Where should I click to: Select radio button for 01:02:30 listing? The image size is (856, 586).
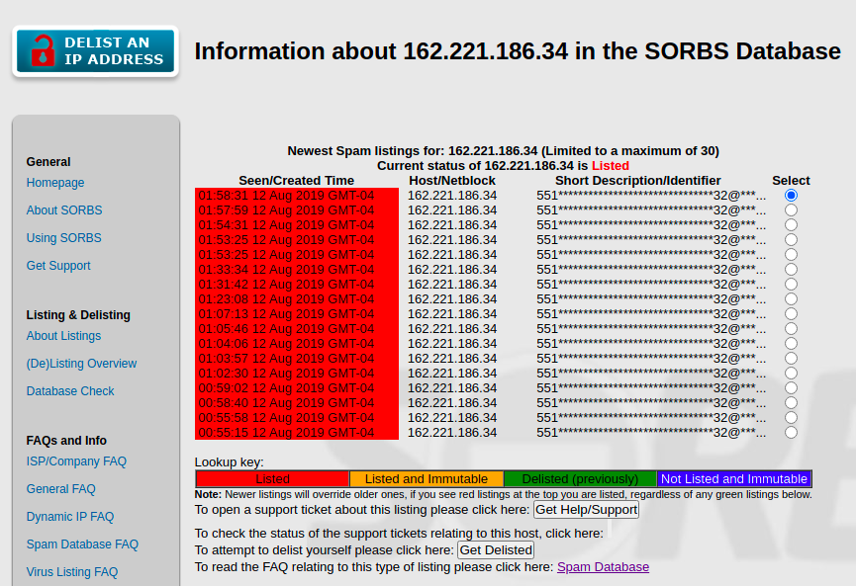[x=791, y=373]
